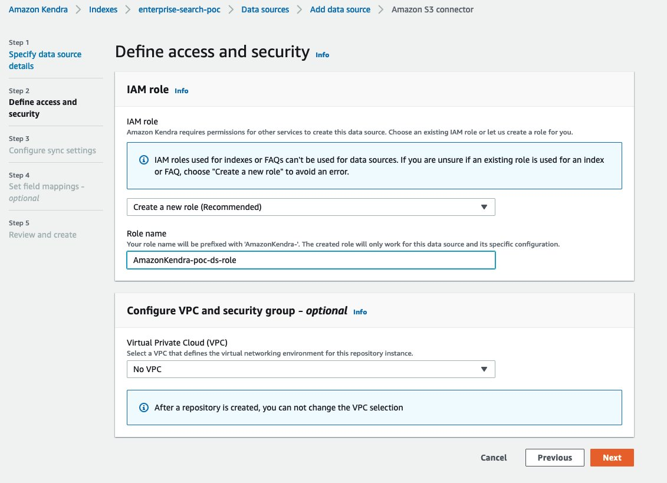Viewport: 667px width, 483px height.
Task: Click Configure sync settings step
Action: (x=52, y=150)
